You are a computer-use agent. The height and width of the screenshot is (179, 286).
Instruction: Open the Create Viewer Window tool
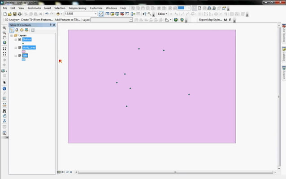tap(4, 133)
